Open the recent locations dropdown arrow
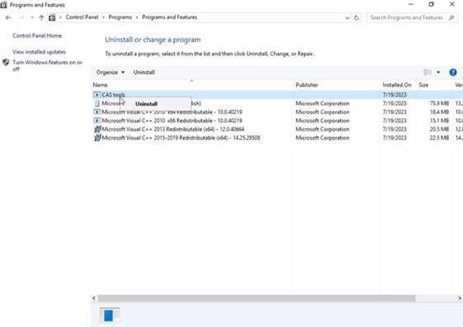 click(x=32, y=18)
